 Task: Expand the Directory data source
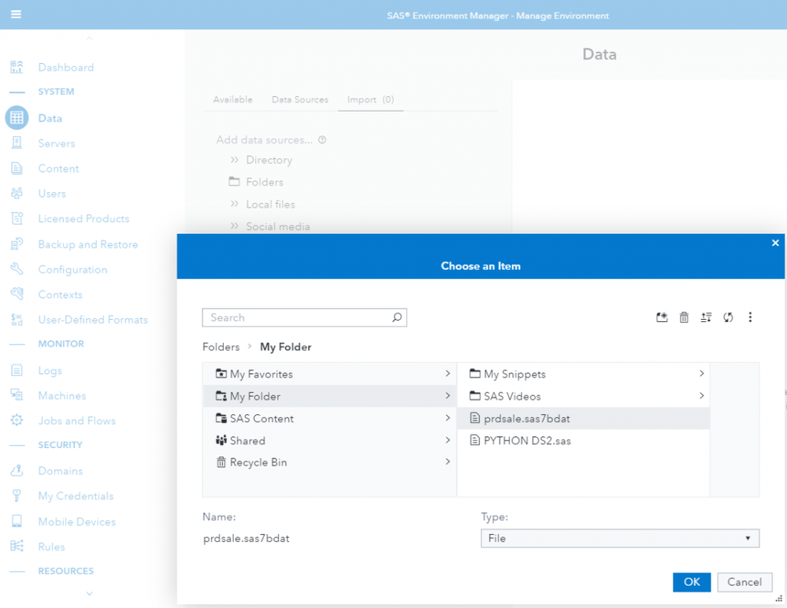[235, 160]
